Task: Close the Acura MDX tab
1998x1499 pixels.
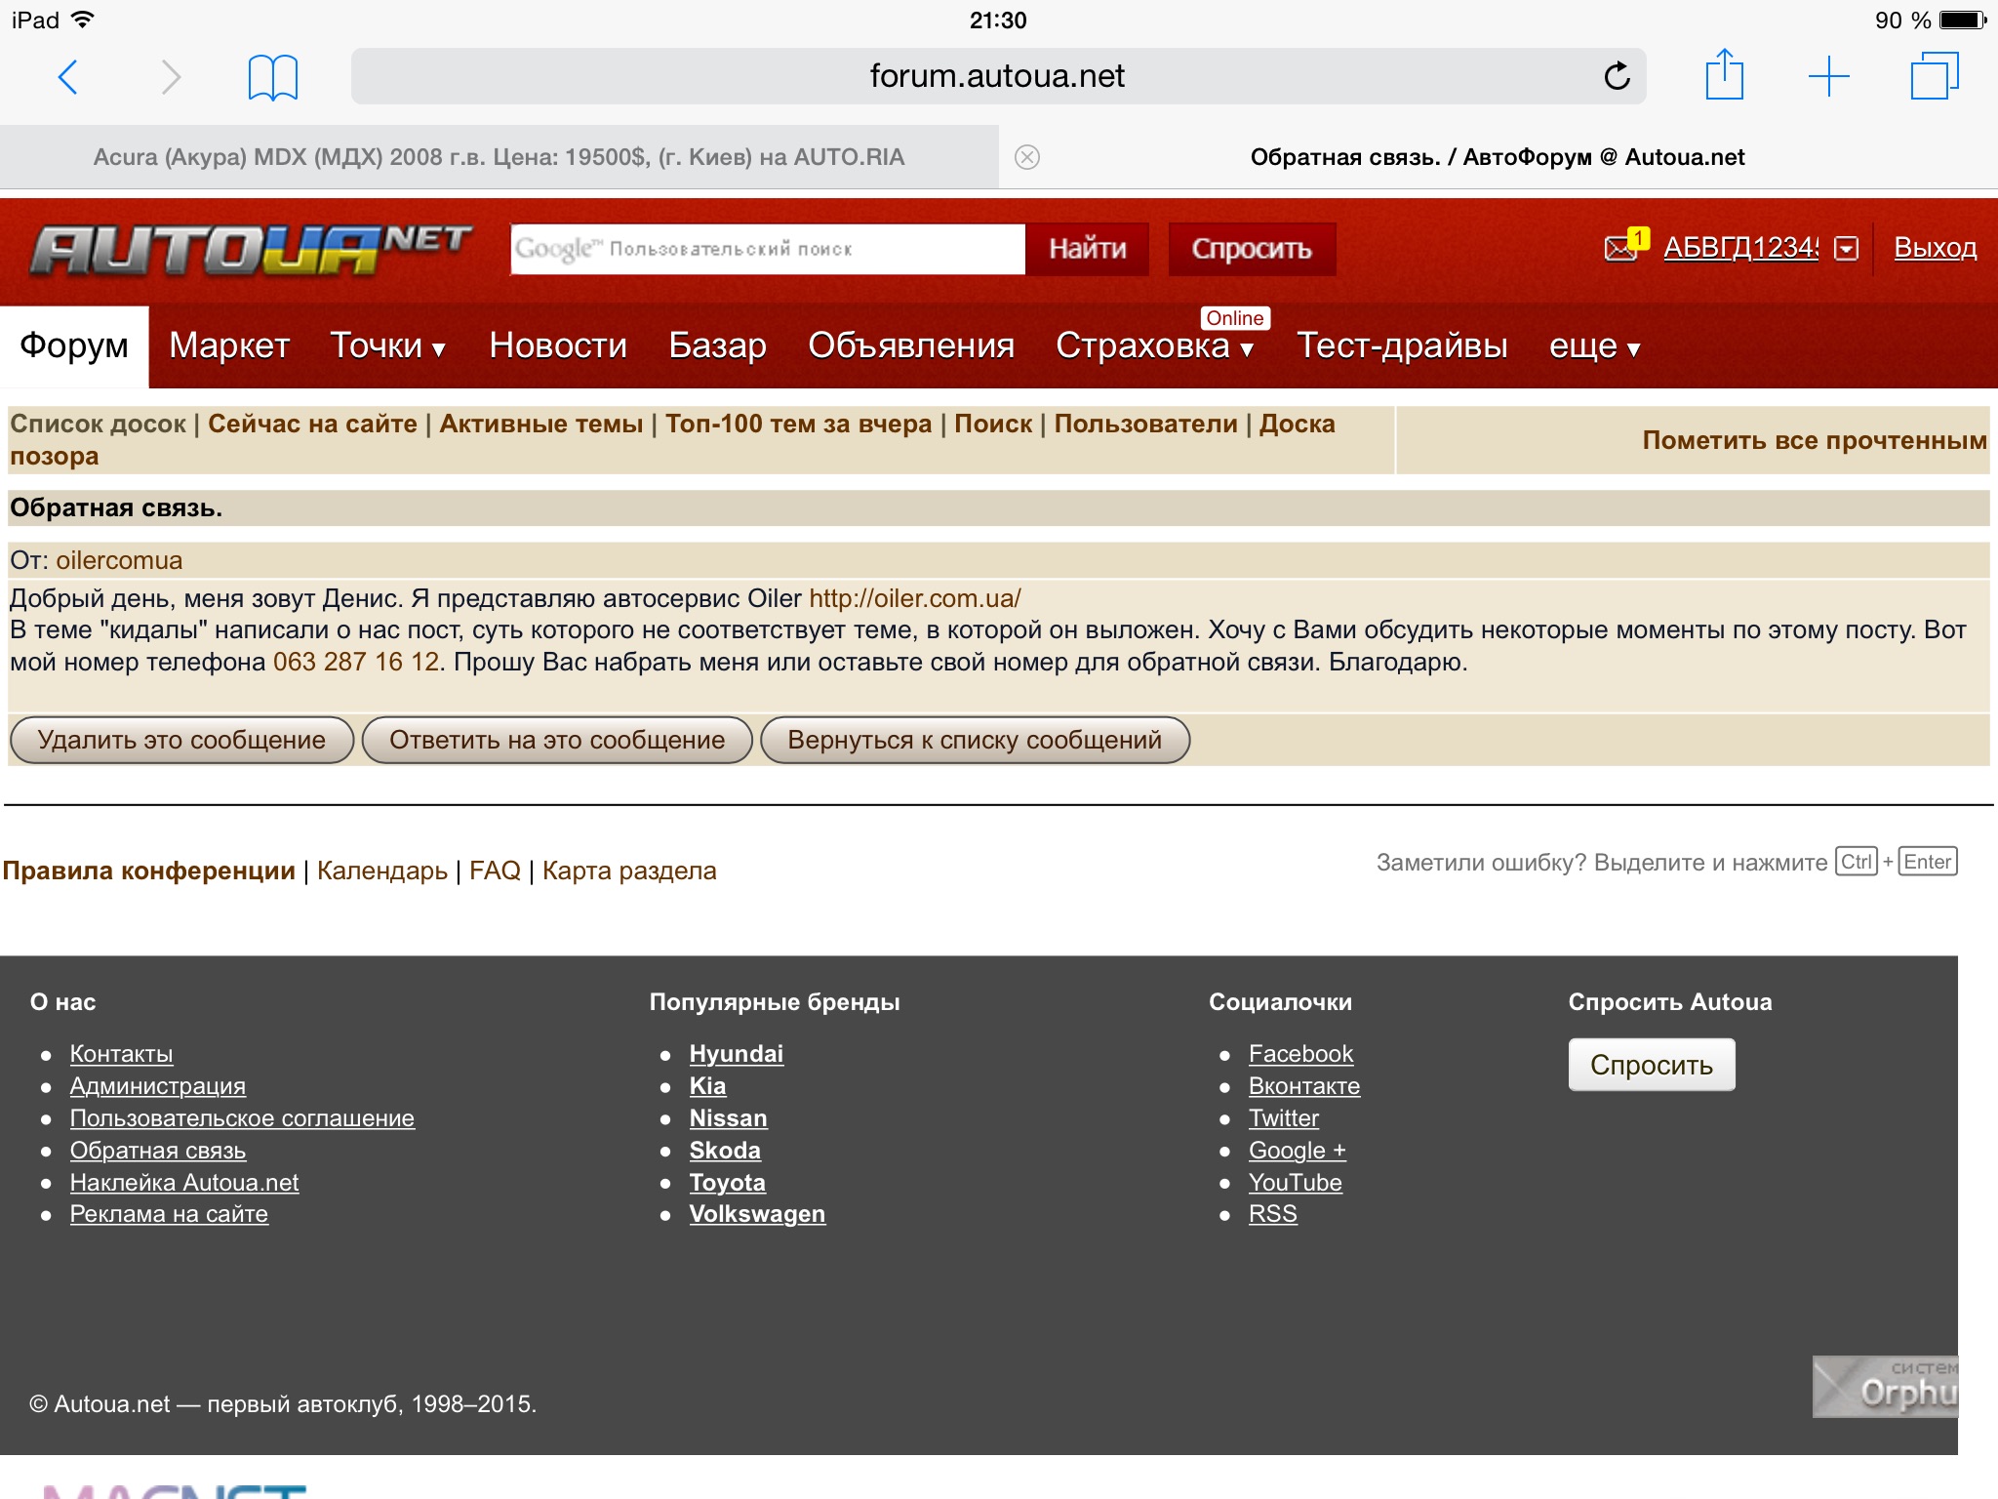Action: click(x=1026, y=157)
